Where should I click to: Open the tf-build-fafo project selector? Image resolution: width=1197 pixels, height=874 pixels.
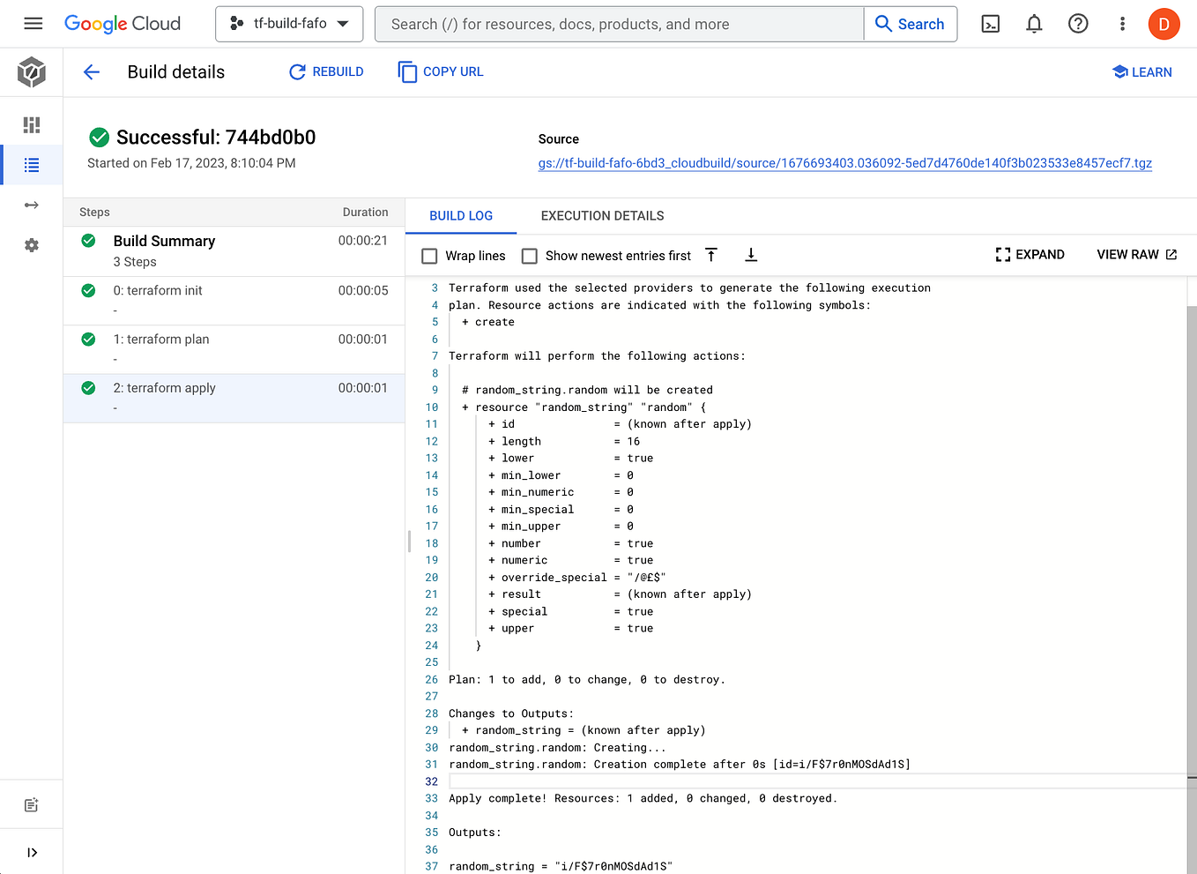click(x=289, y=24)
